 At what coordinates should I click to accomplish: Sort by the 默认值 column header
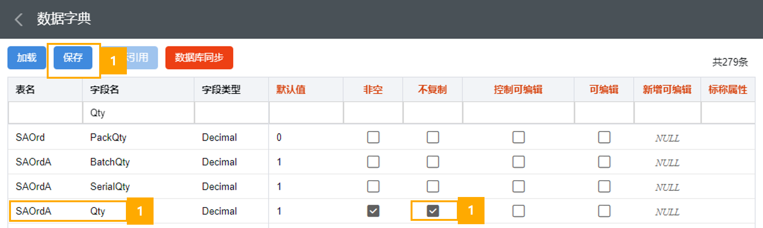point(291,90)
